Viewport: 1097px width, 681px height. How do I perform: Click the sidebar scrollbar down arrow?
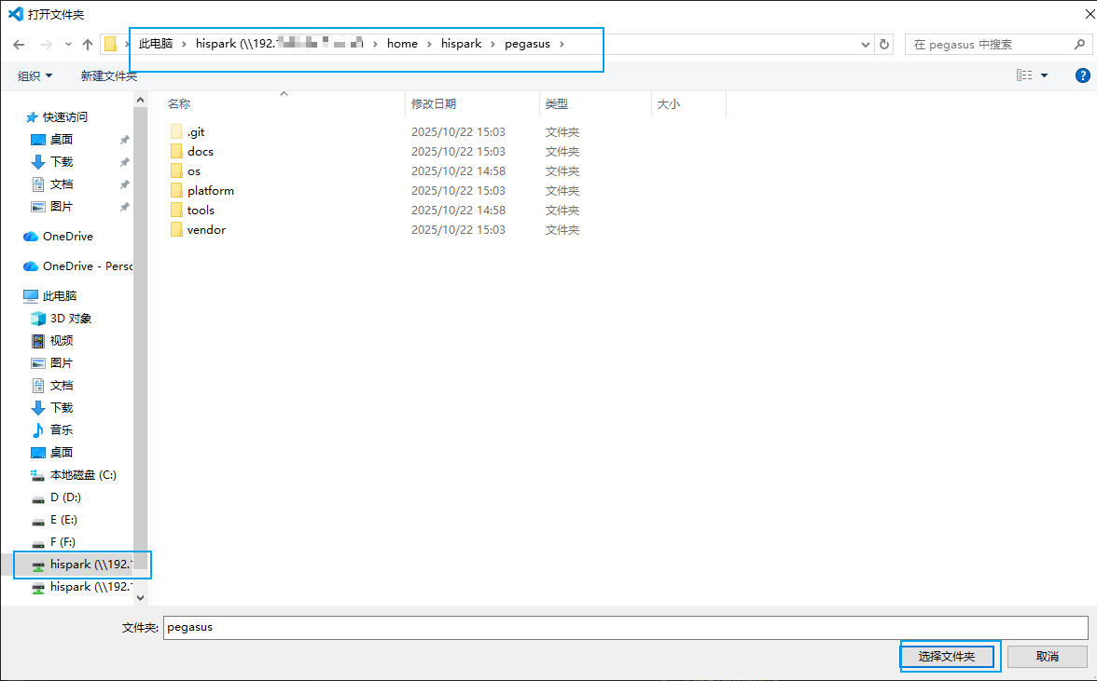tap(141, 597)
